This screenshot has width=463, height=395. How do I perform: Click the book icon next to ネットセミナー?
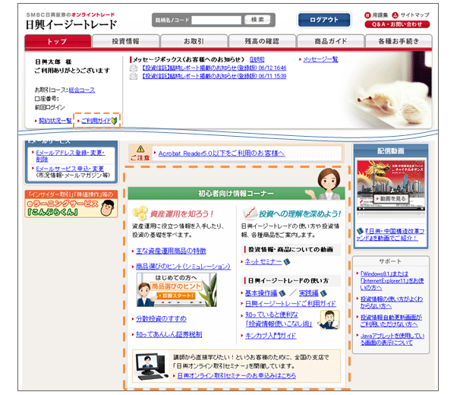tap(287, 262)
